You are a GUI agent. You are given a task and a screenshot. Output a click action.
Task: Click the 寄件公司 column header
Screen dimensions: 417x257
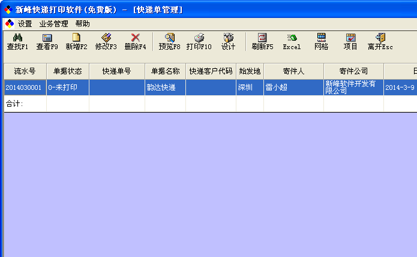click(353, 71)
